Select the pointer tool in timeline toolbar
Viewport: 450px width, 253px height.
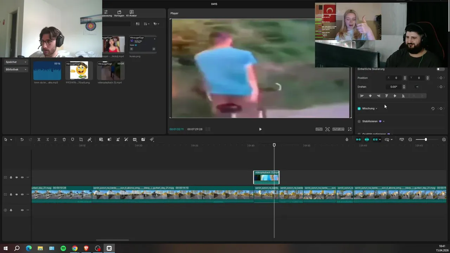(6, 140)
